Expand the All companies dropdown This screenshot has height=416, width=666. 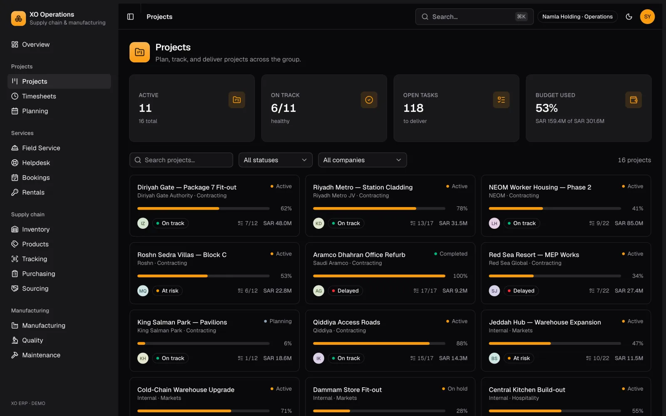pos(362,160)
